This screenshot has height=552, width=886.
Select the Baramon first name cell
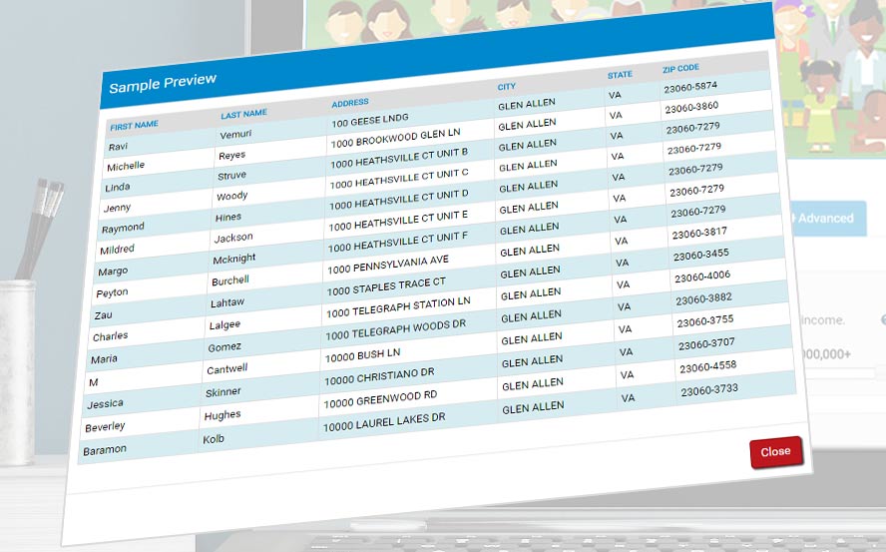click(105, 449)
